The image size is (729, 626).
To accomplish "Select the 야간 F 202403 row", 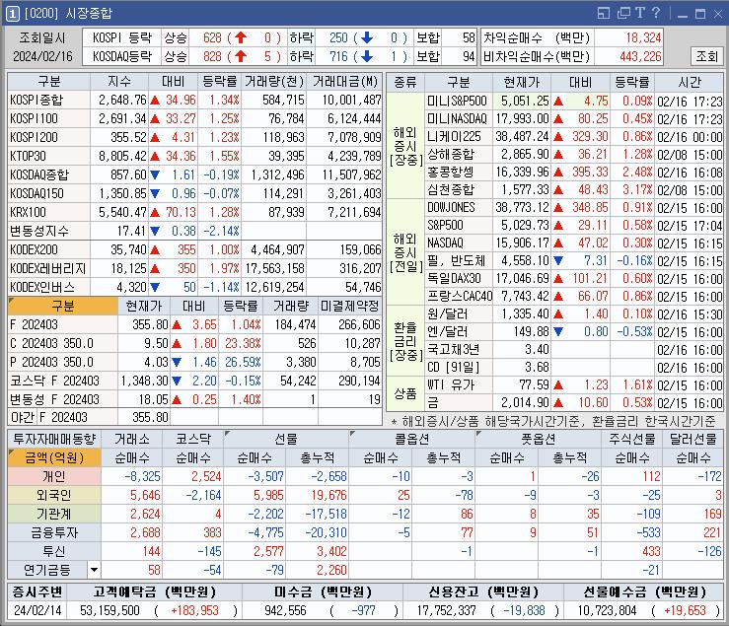I will [194, 417].
